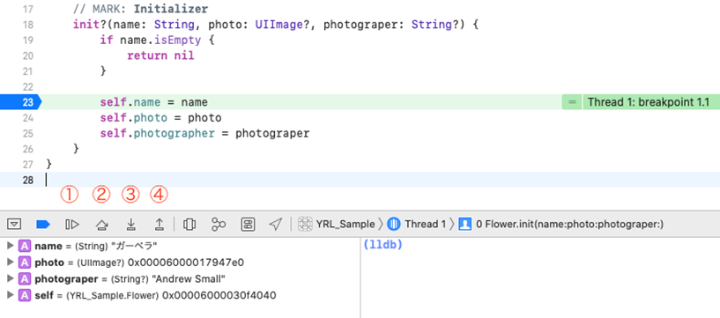Expand the self variable disclosure triangle
Screen dimensions: 720x318
11,295
